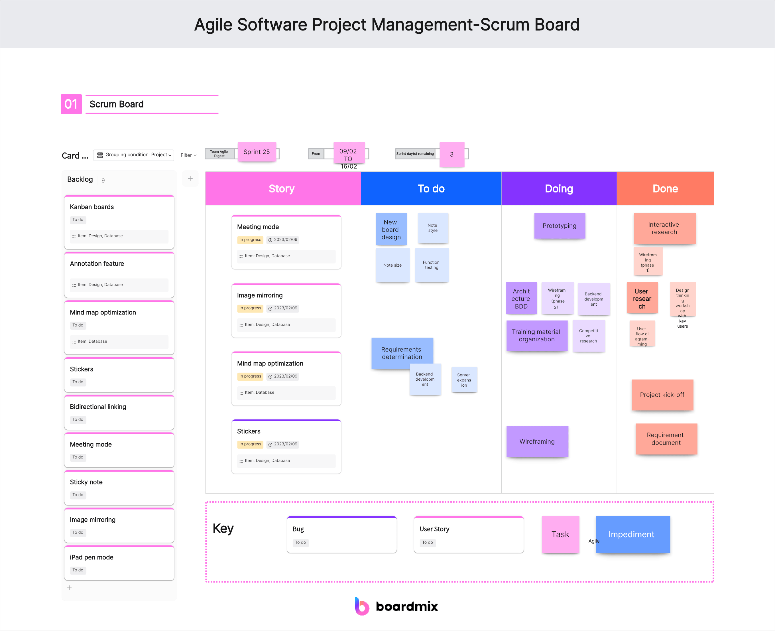Click item field icon on Kanban boards card
The width and height of the screenshot is (775, 631).
pos(74,236)
